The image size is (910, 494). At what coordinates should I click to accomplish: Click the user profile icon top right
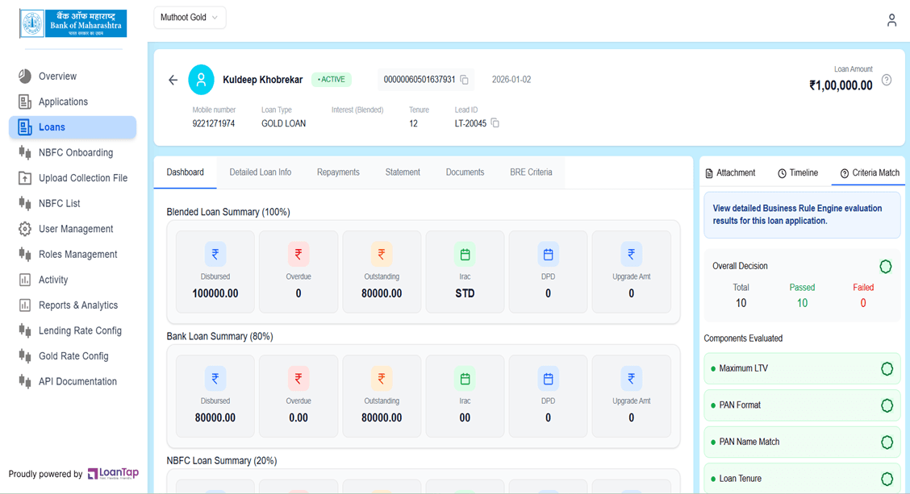(x=891, y=20)
